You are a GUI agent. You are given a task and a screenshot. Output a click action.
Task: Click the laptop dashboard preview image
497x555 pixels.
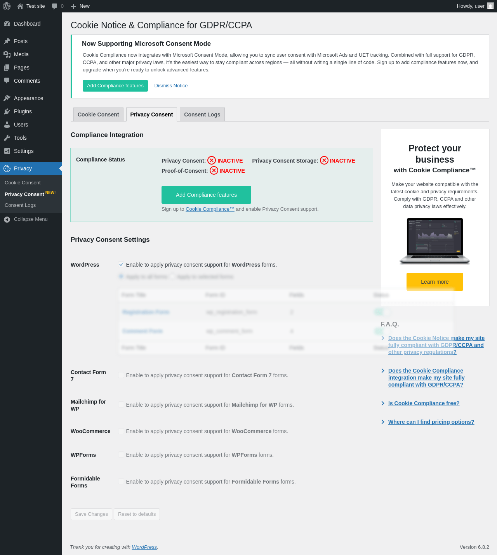click(435, 241)
